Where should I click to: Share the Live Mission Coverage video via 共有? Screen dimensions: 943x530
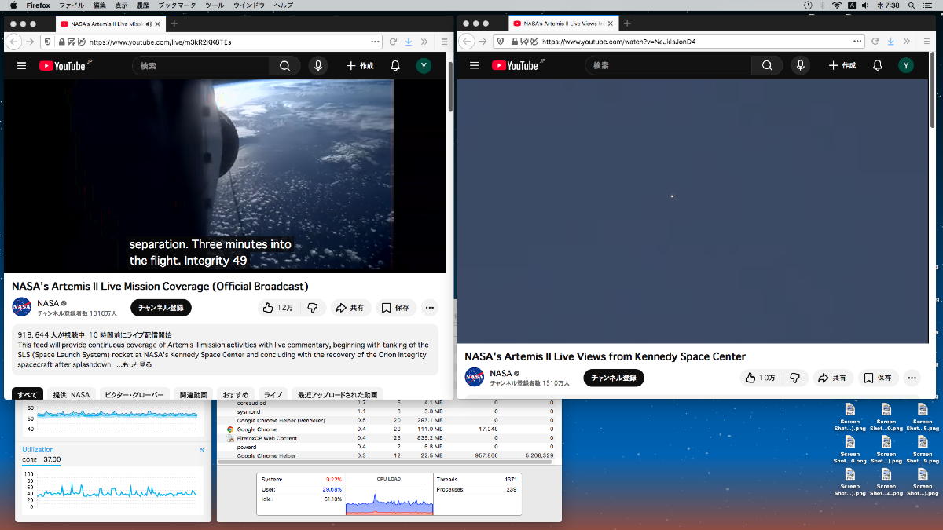pos(350,308)
